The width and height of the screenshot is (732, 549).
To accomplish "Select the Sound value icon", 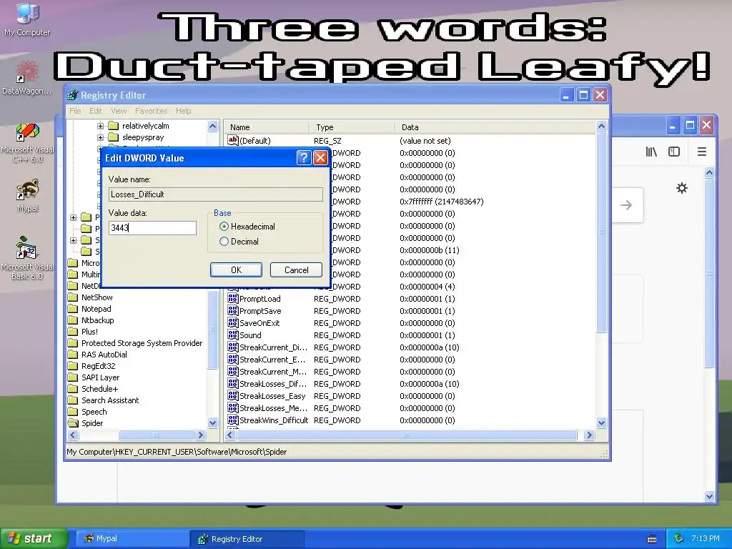I will tap(233, 335).
